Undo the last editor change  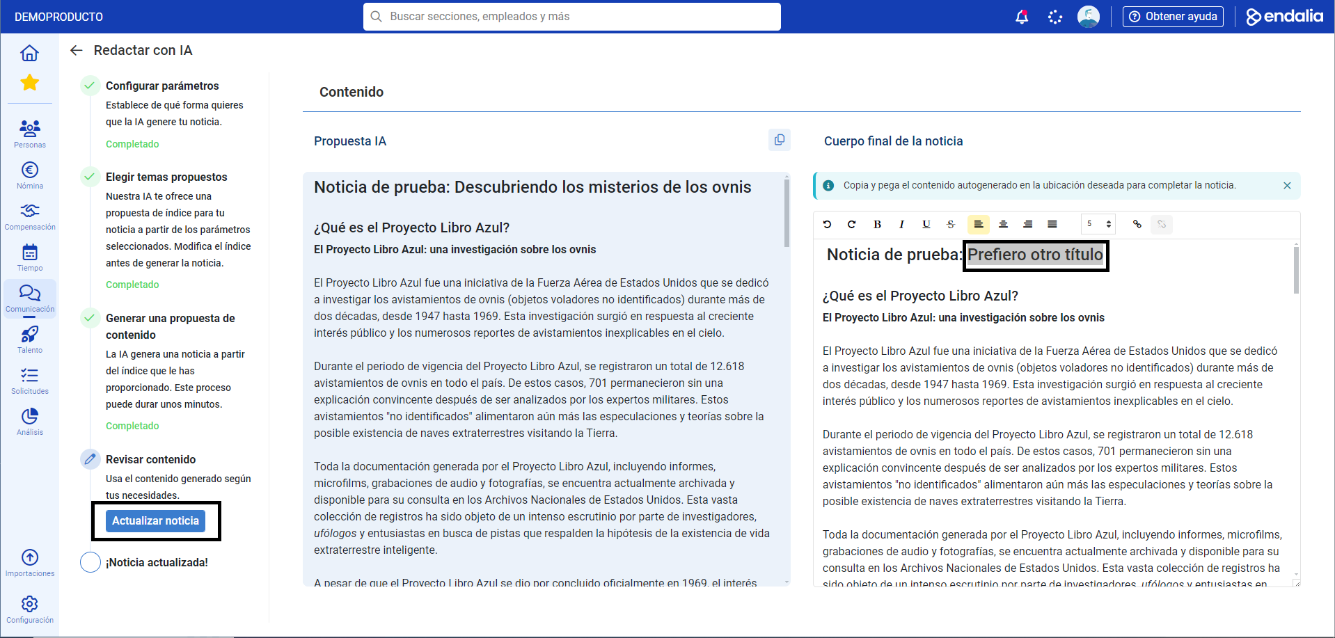click(827, 224)
